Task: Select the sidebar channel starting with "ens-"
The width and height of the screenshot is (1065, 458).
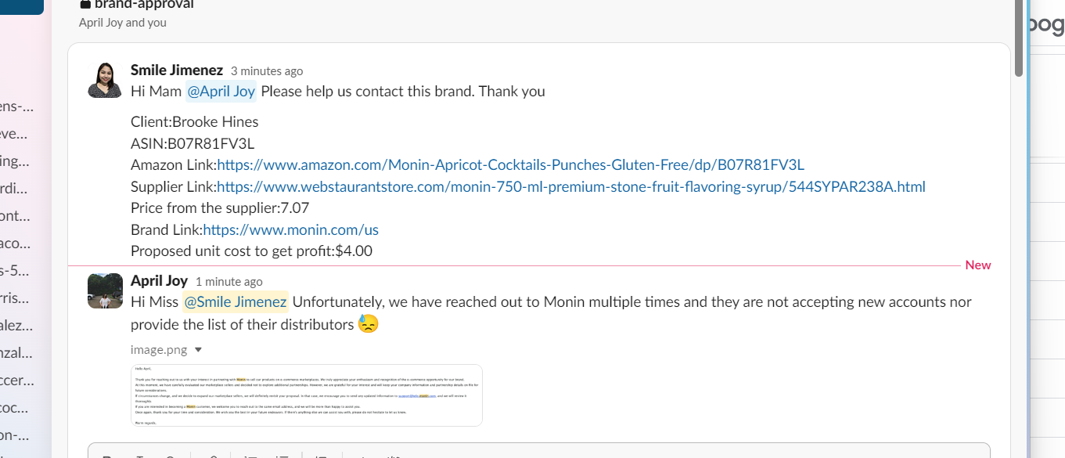Action: tap(17, 106)
